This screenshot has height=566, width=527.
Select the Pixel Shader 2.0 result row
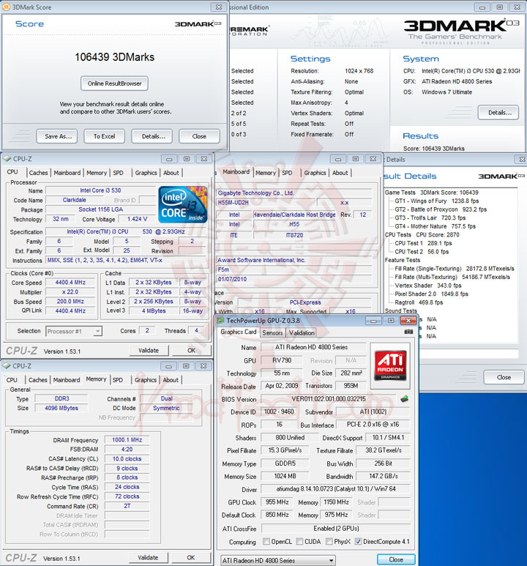pyautogui.click(x=431, y=294)
